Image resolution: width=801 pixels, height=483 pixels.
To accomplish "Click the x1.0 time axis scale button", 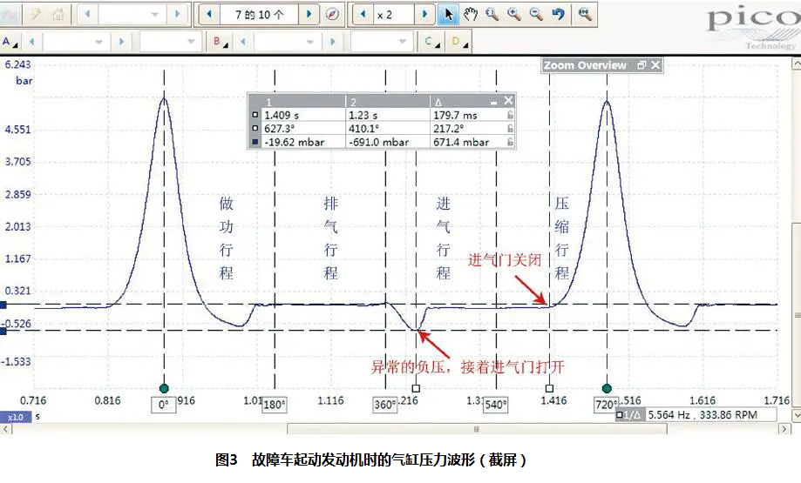I will (16, 417).
